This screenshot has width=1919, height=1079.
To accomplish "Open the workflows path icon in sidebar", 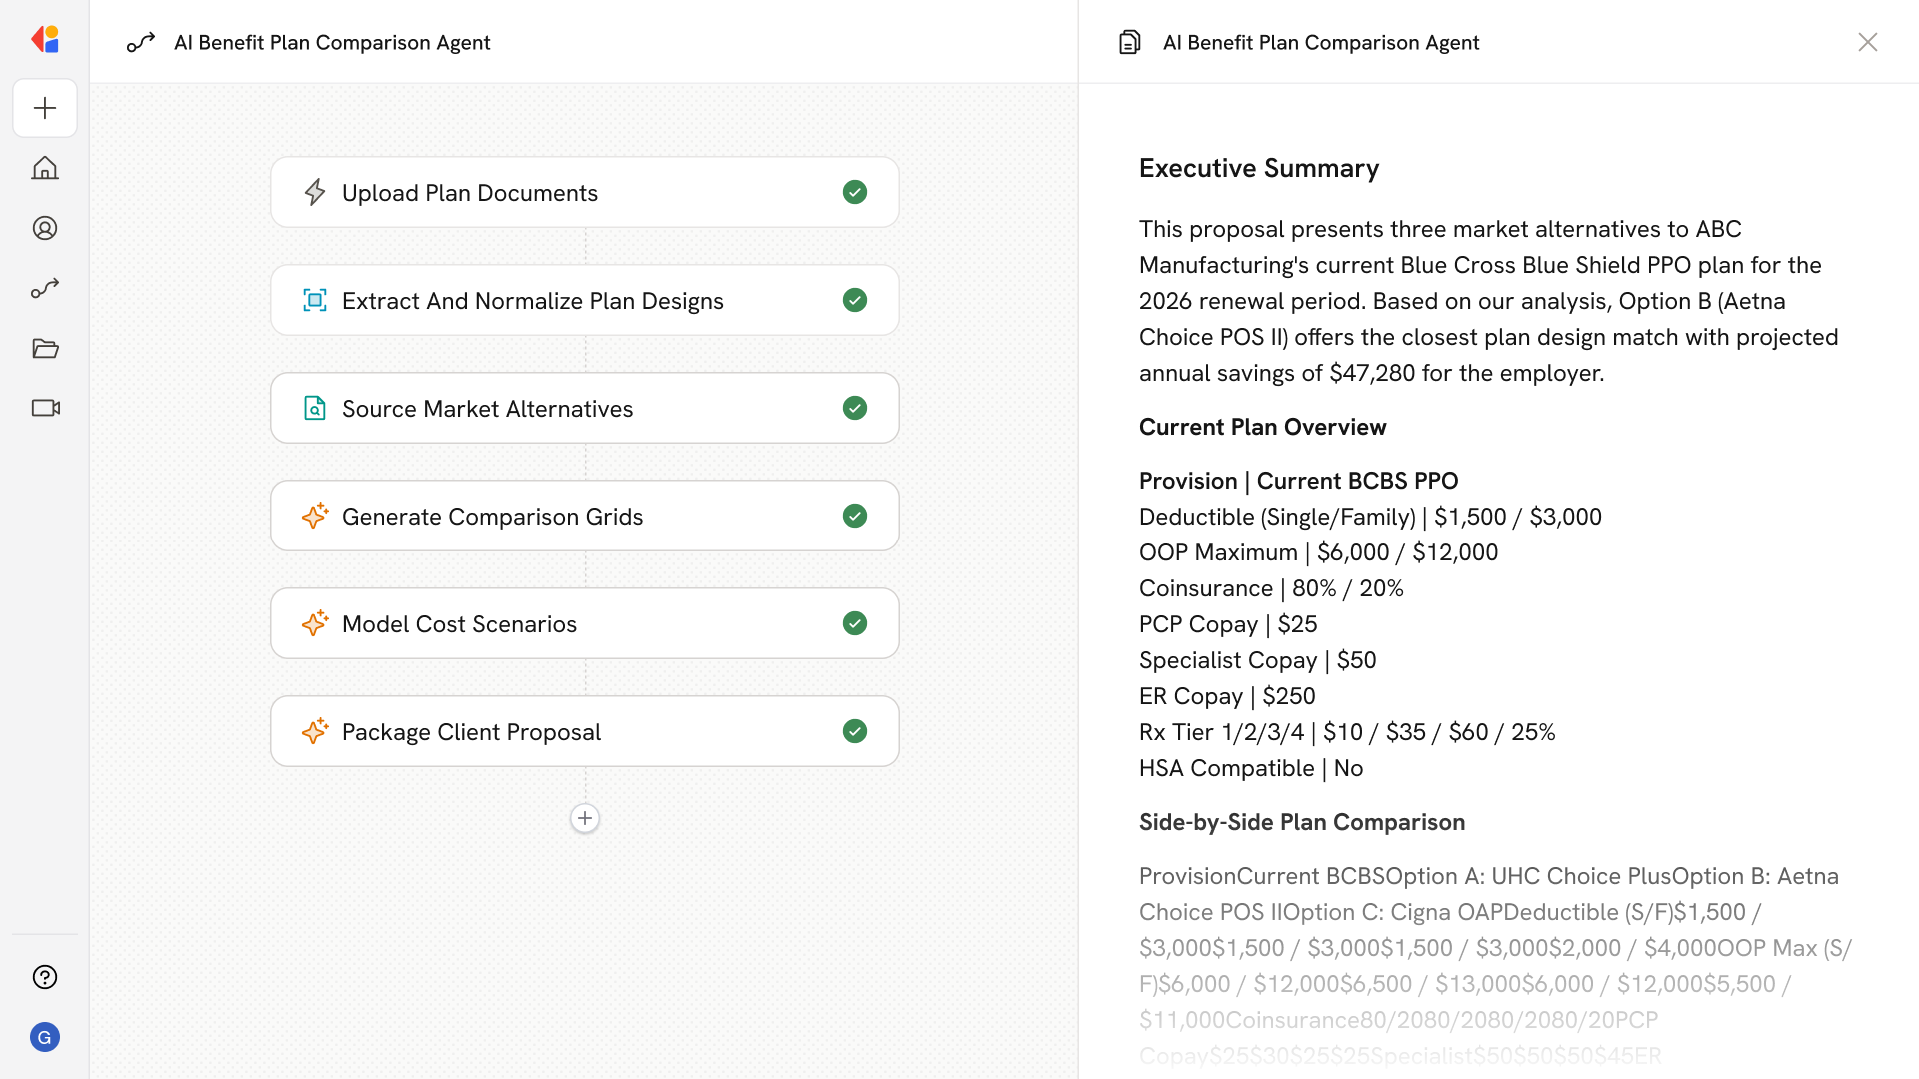I will (45, 288).
